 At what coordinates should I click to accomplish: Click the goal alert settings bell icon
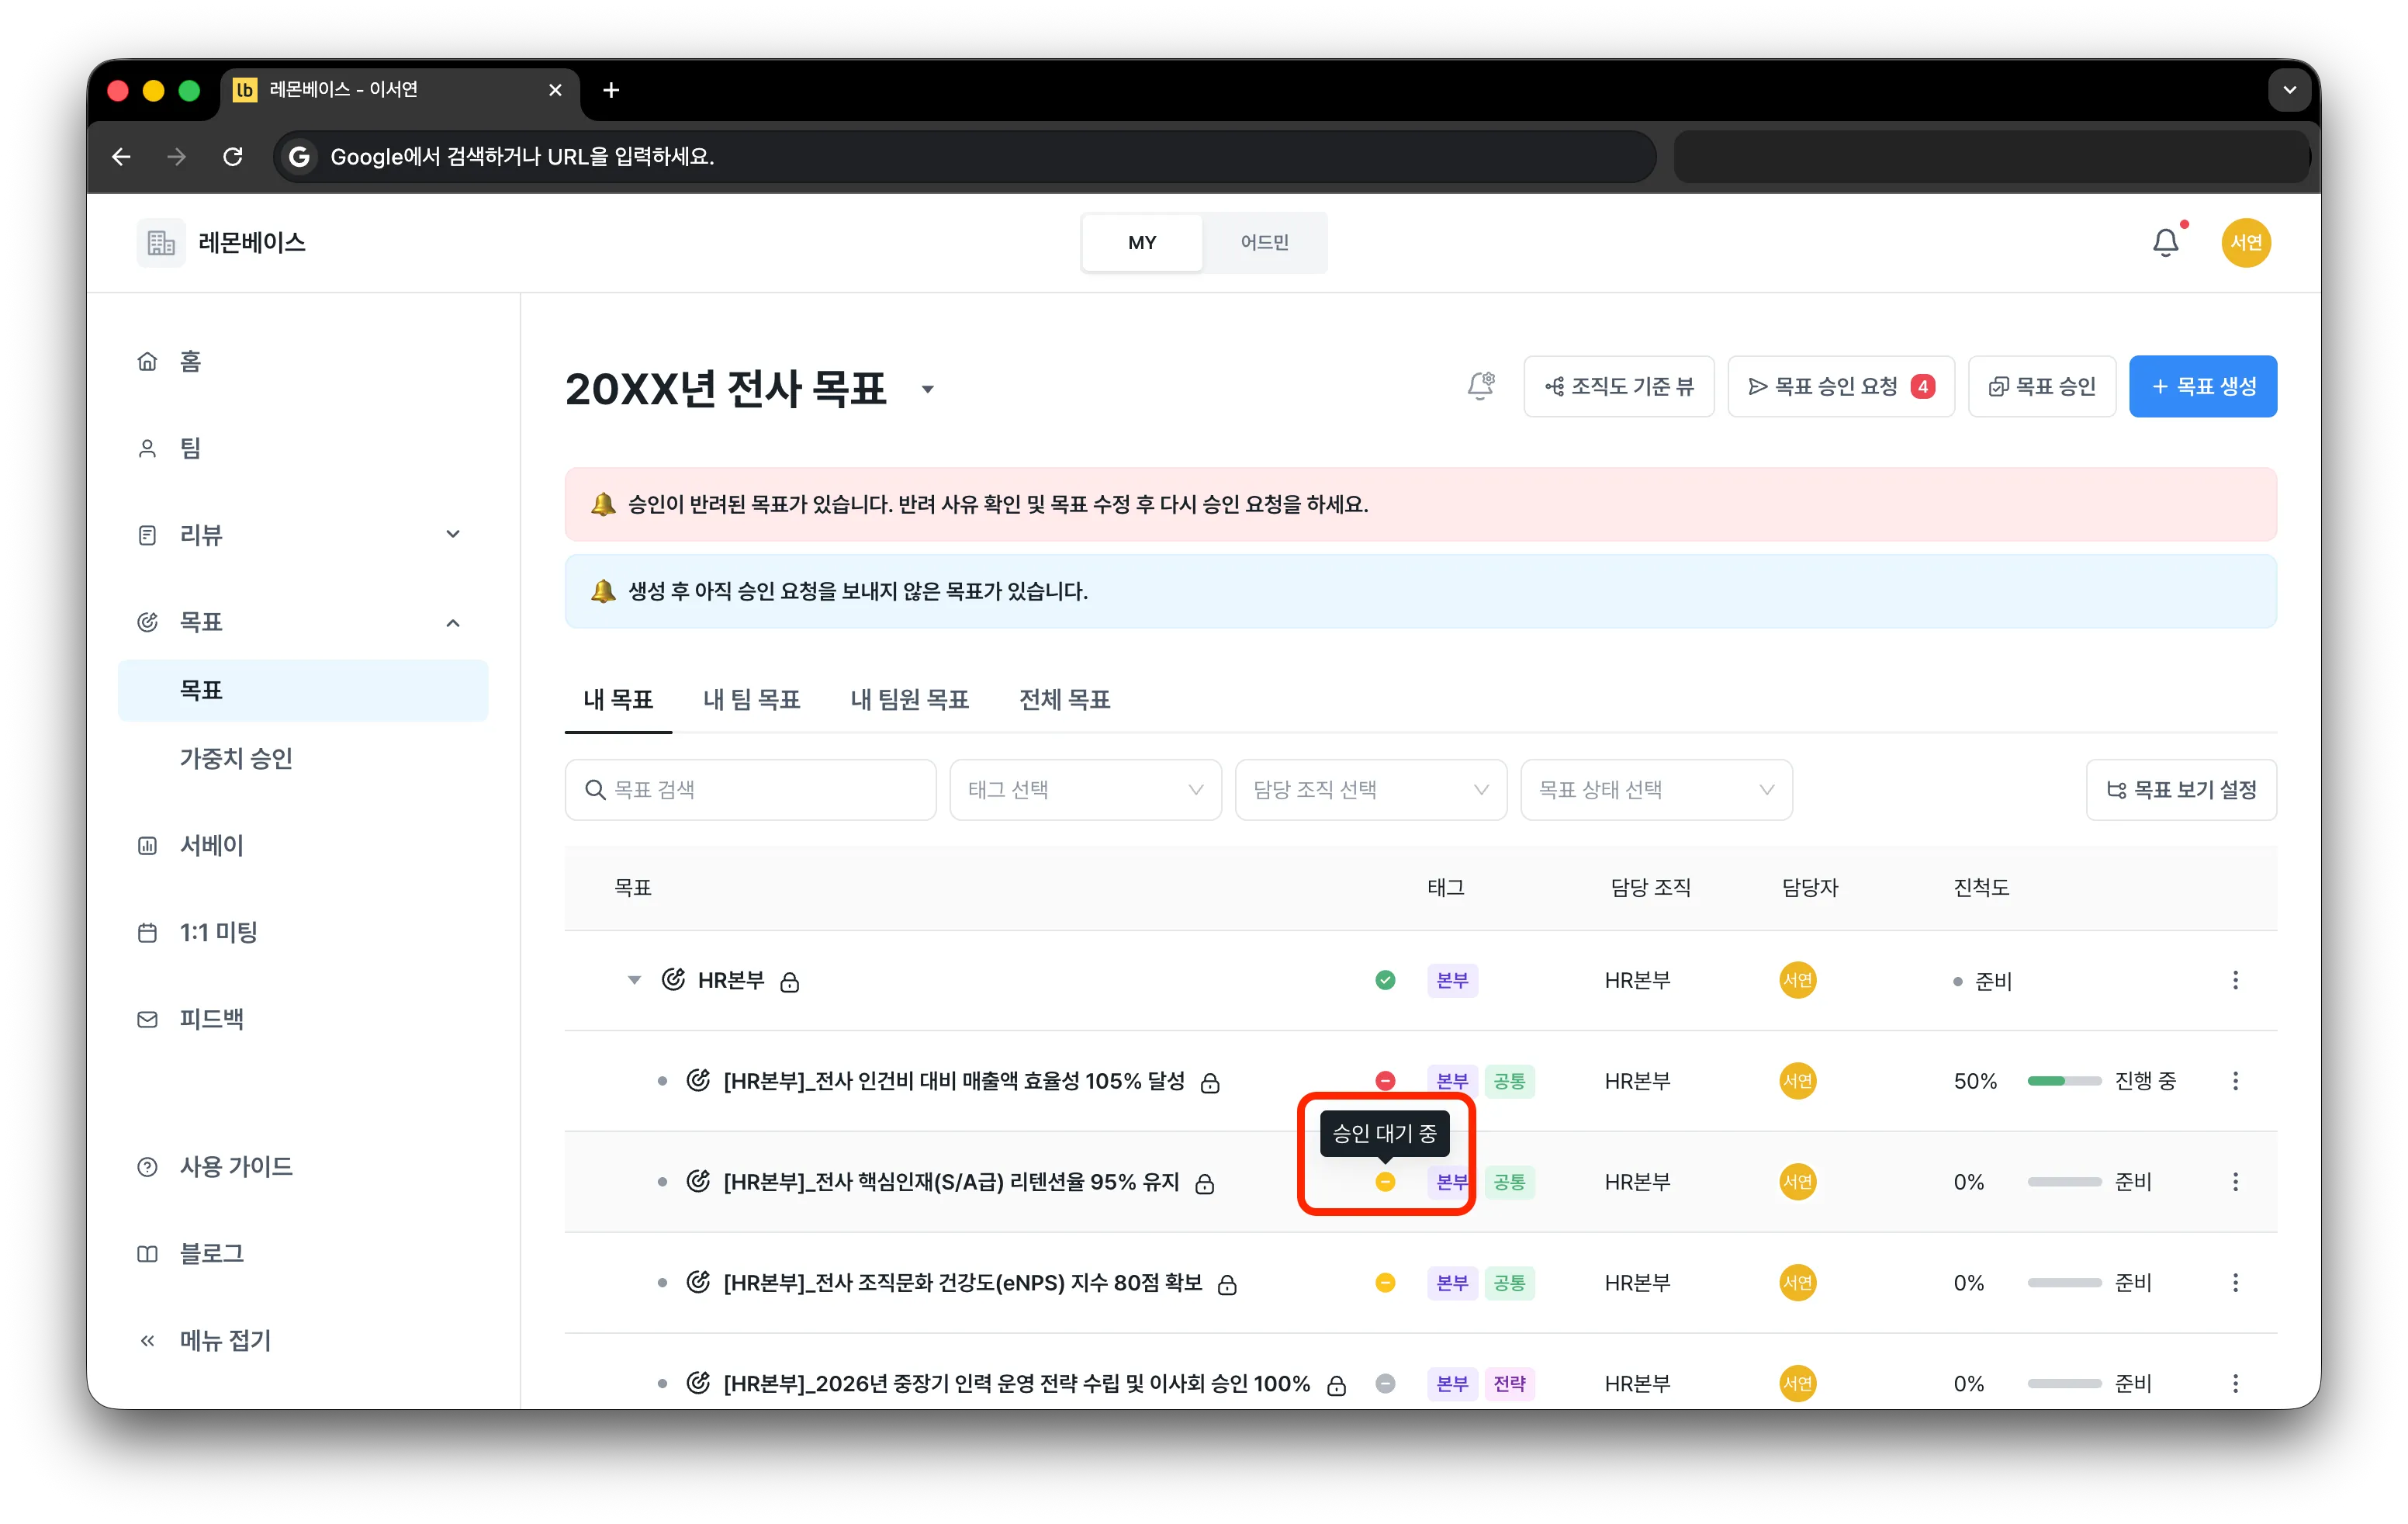[1481, 386]
